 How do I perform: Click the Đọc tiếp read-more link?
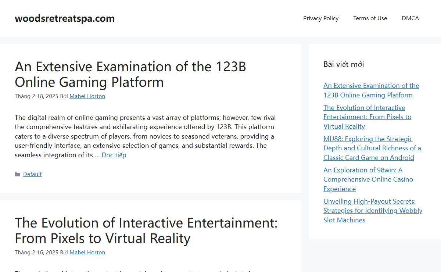[114, 155]
